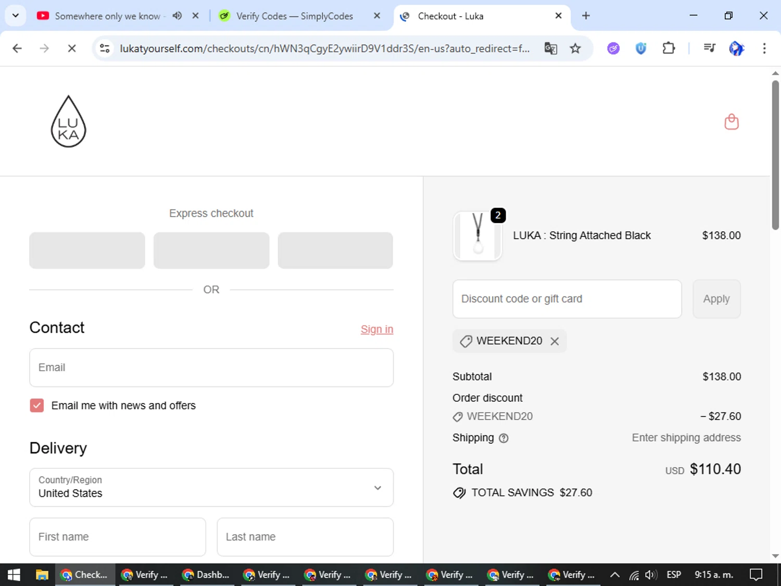This screenshot has height=586, width=781.
Task: Click the ESP language indicator
Action: tap(674, 575)
